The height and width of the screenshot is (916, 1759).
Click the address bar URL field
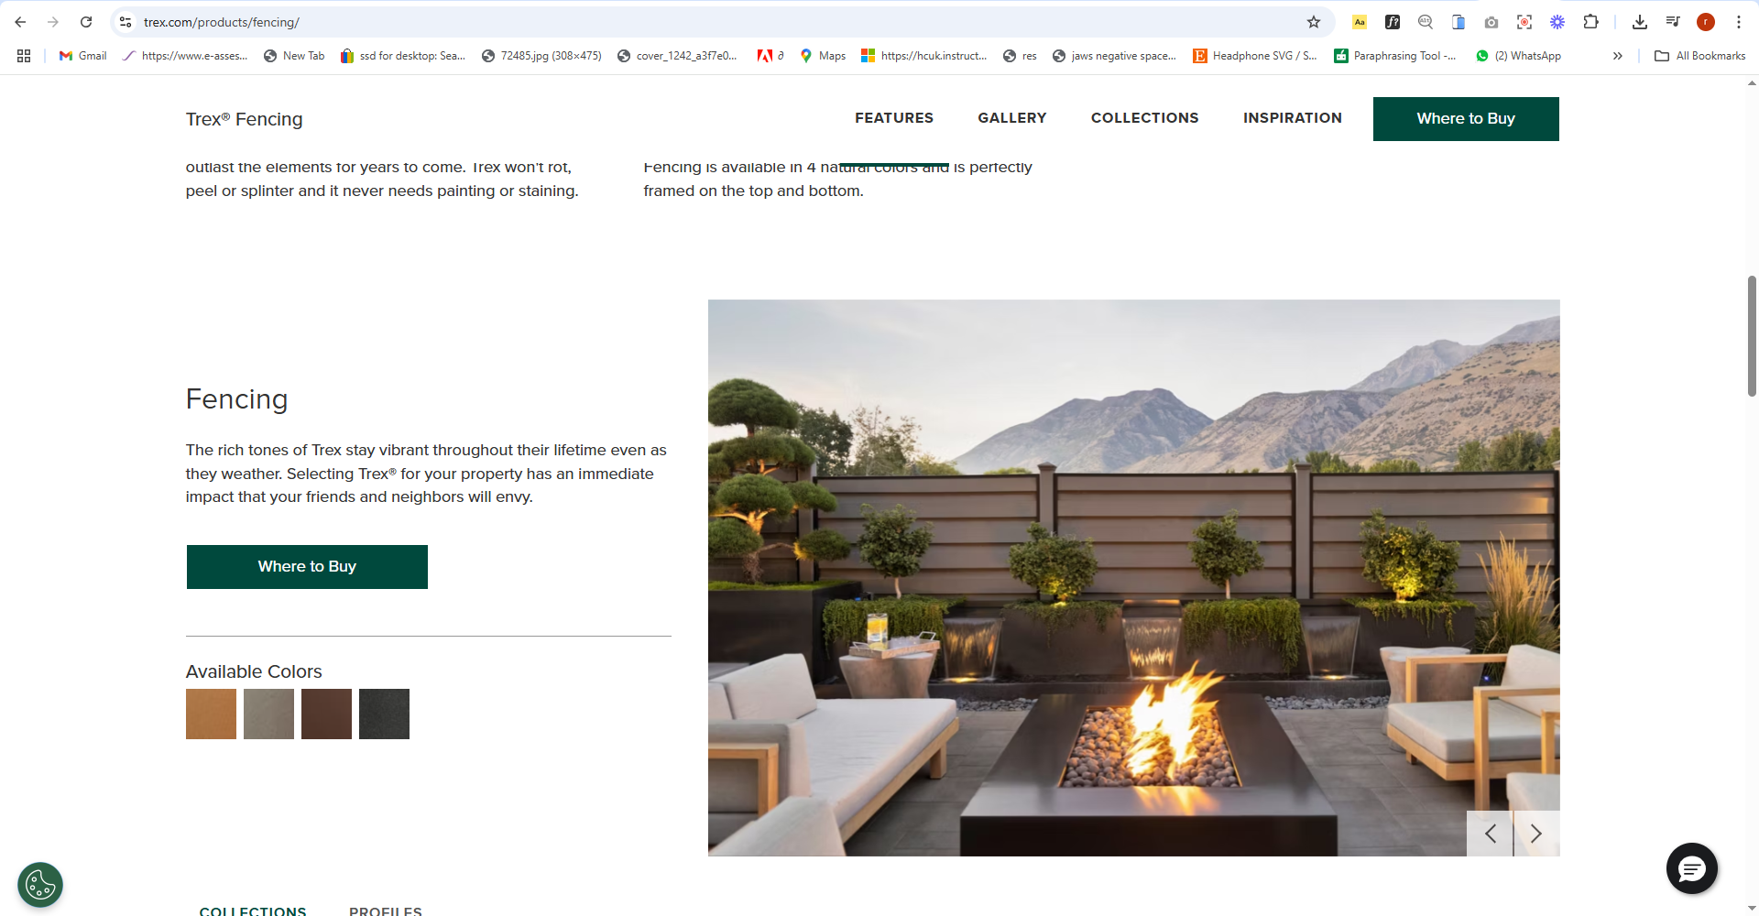point(715,22)
